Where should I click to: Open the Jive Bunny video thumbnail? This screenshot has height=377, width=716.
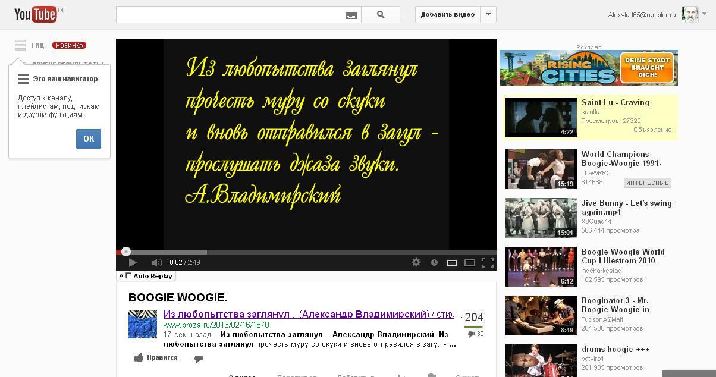point(541,218)
